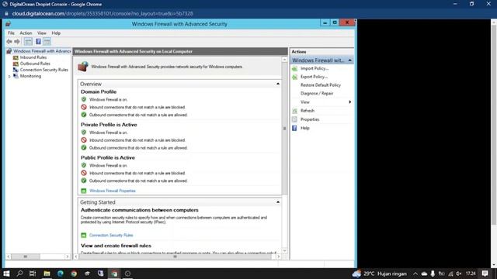
Task: Open the File menu
Action: click(11, 33)
